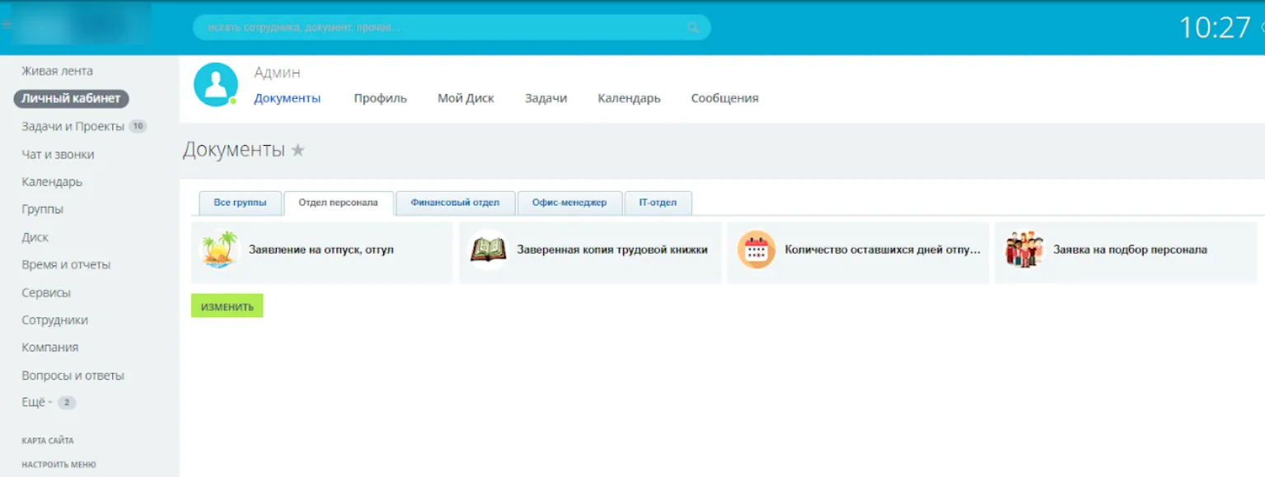The image size is (1265, 477).
Task: Select the Все группы document tab
Action: [240, 203]
